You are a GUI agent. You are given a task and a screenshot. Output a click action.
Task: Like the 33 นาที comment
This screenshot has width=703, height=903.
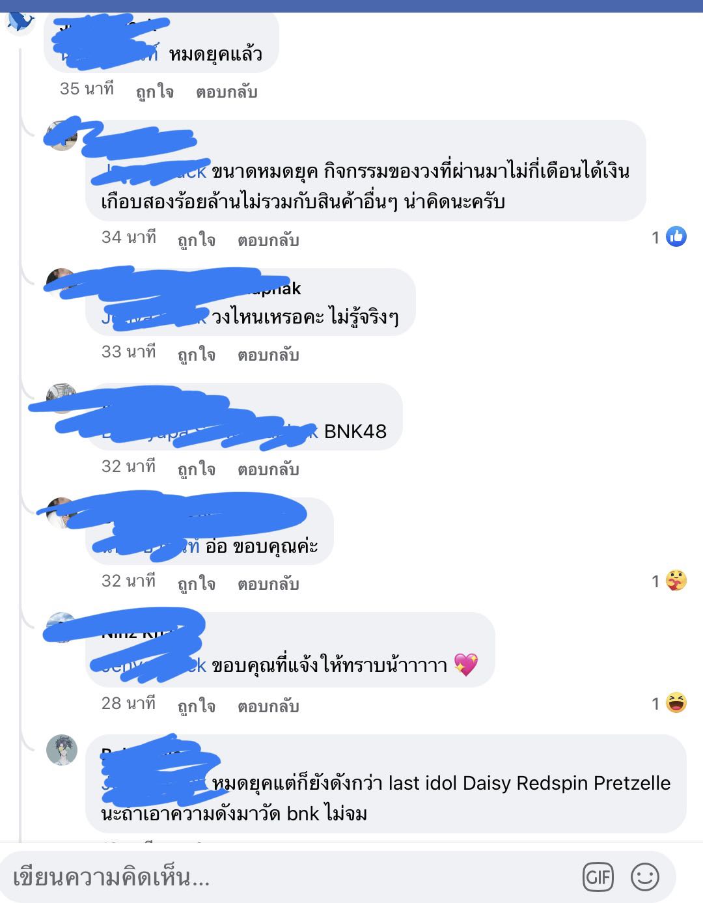pyautogui.click(x=197, y=354)
